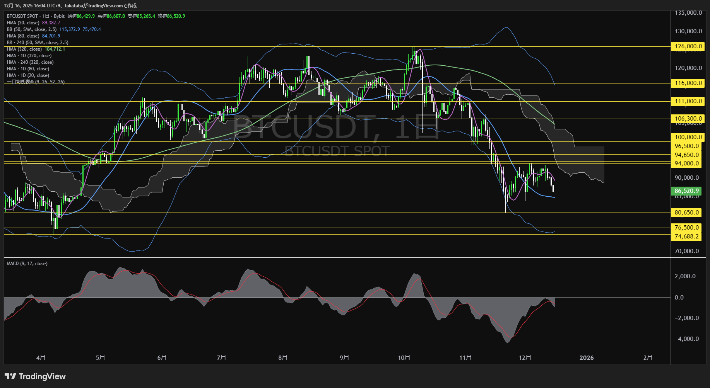Click the HMA・240 (320, close) legend entry
710x388 pixels.
pyautogui.click(x=30, y=62)
